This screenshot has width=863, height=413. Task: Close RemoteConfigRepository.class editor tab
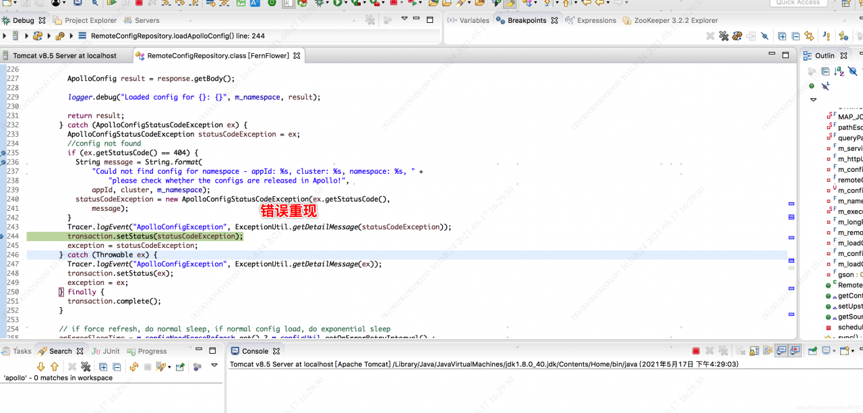click(295, 55)
